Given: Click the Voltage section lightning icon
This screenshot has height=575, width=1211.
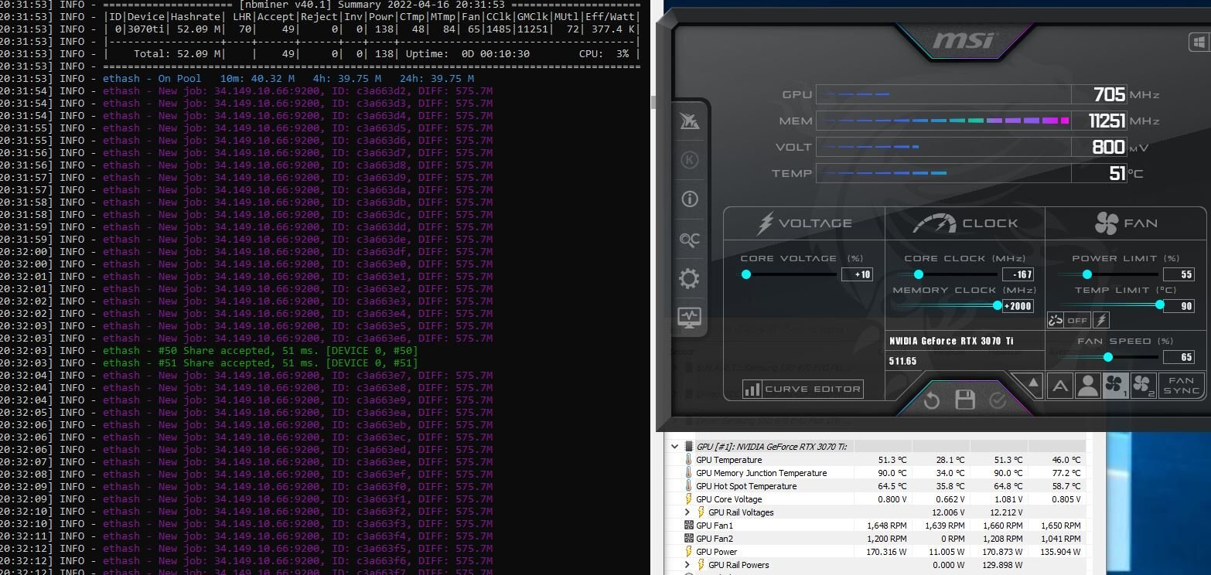Looking at the screenshot, I should coord(764,223).
